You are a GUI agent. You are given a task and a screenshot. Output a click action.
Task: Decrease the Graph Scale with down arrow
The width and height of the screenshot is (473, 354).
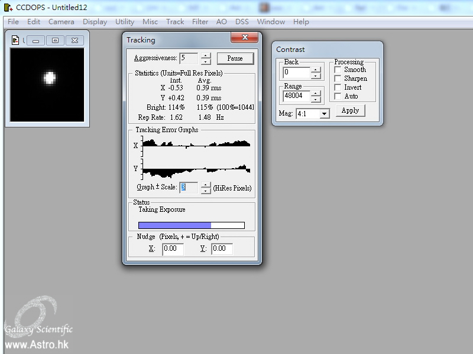(205, 191)
